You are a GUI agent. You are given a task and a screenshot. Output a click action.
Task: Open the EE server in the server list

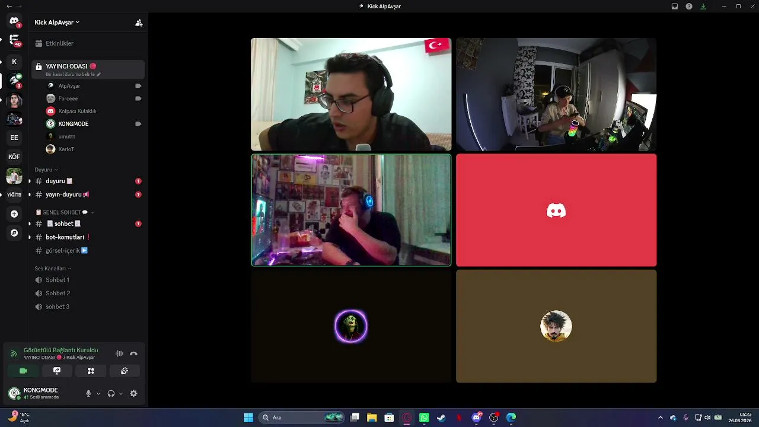[x=14, y=138]
